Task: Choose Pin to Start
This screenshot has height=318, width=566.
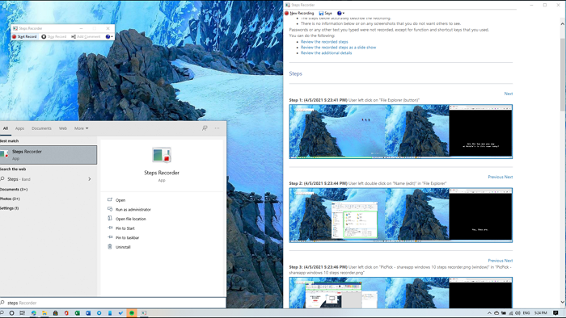Action: point(125,228)
